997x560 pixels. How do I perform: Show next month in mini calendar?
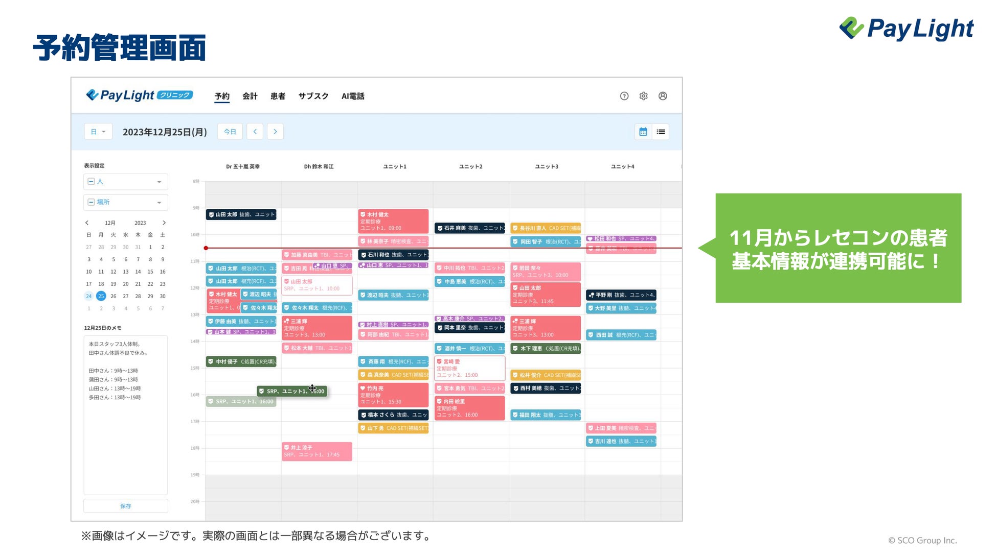(164, 223)
